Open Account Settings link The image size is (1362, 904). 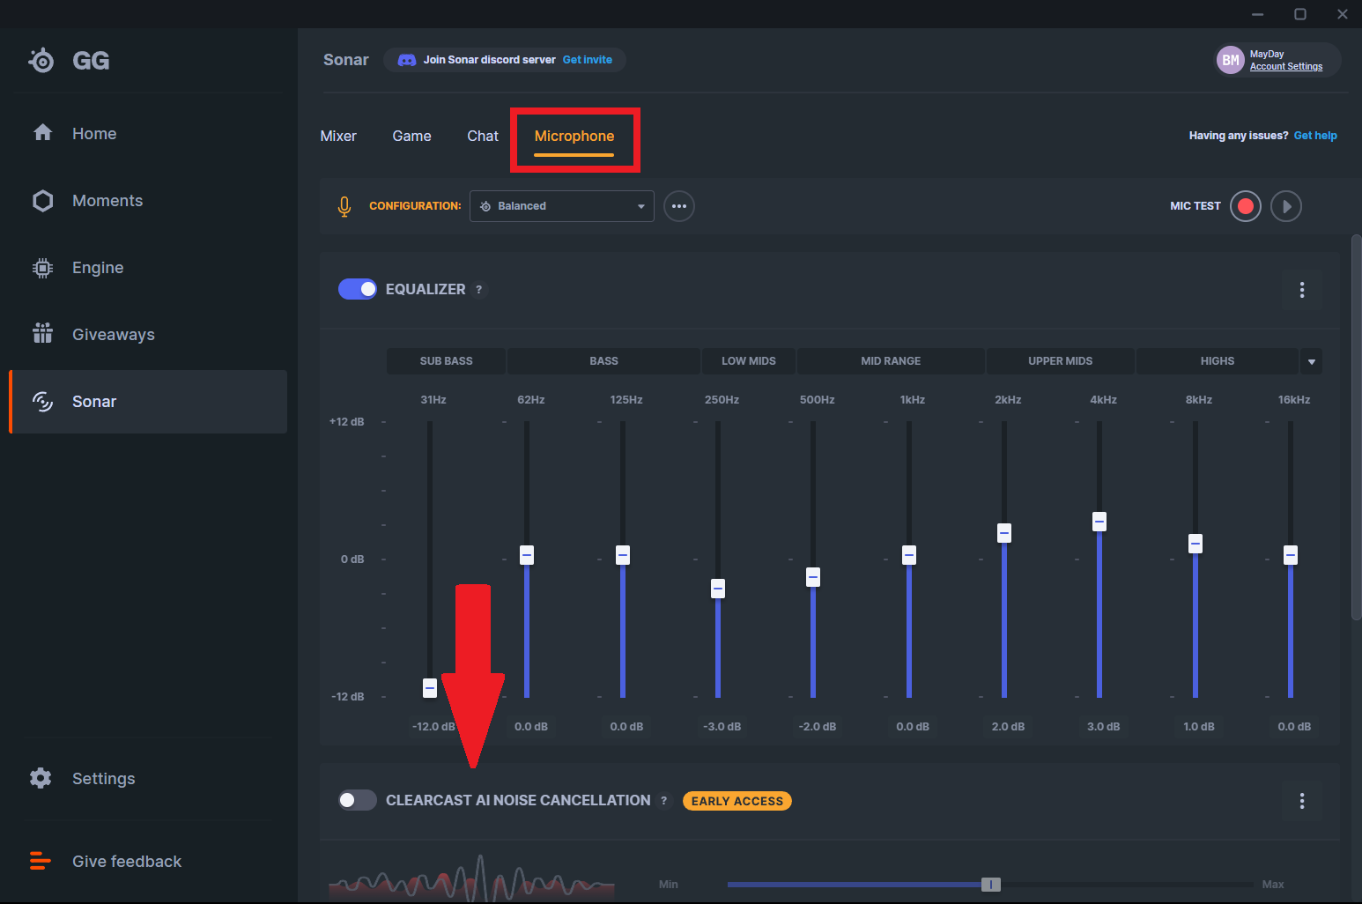1285,67
